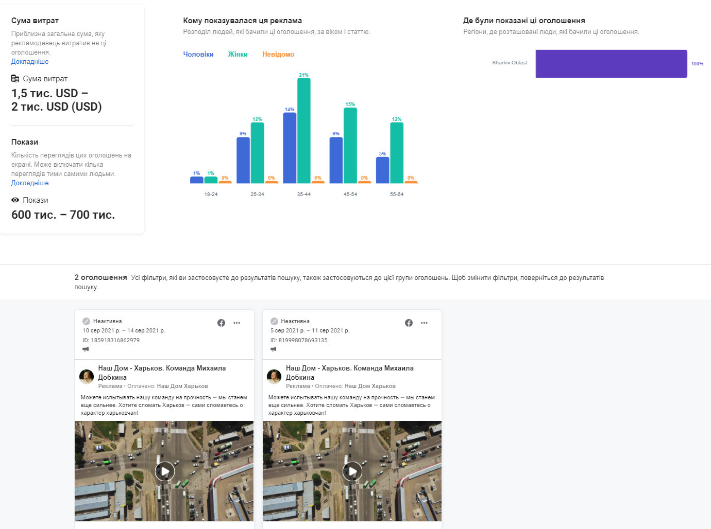Click megaphone icon on the 10–14 серпня ad

click(86, 349)
